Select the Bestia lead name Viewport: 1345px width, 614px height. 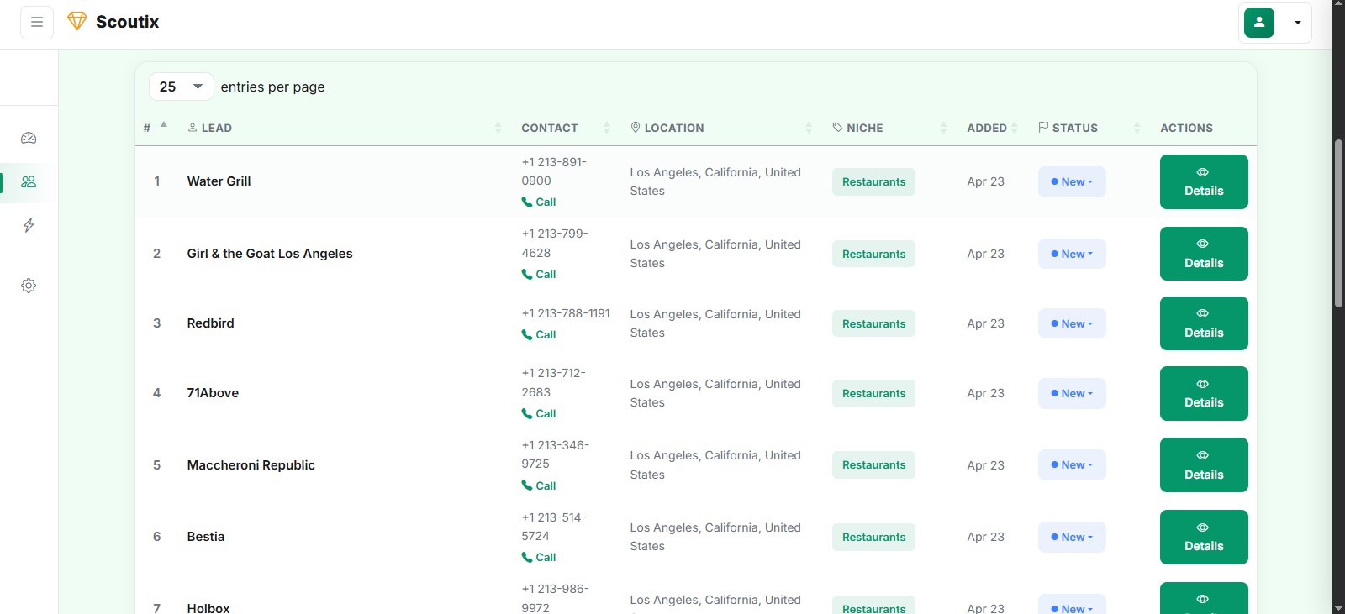[x=206, y=537]
